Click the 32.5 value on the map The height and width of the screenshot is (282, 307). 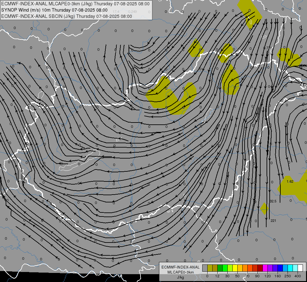[273, 201]
